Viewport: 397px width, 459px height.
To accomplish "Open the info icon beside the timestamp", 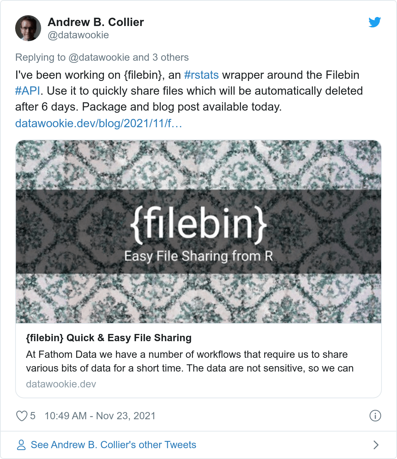I will pyautogui.click(x=375, y=416).
